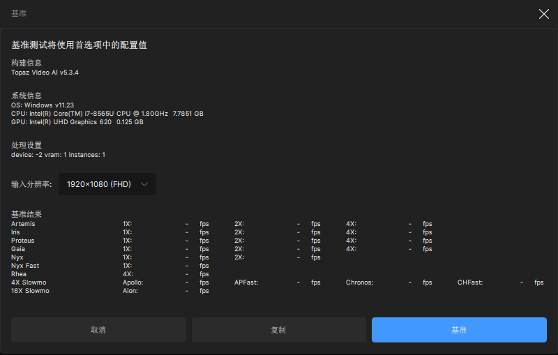The width and height of the screenshot is (558, 355).
Task: Click the Gaia result row label
Action: coord(18,249)
